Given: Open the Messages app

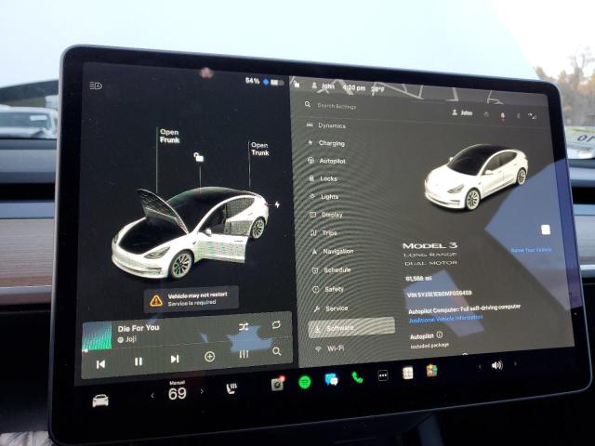Looking at the screenshot, I should pos(331,379).
